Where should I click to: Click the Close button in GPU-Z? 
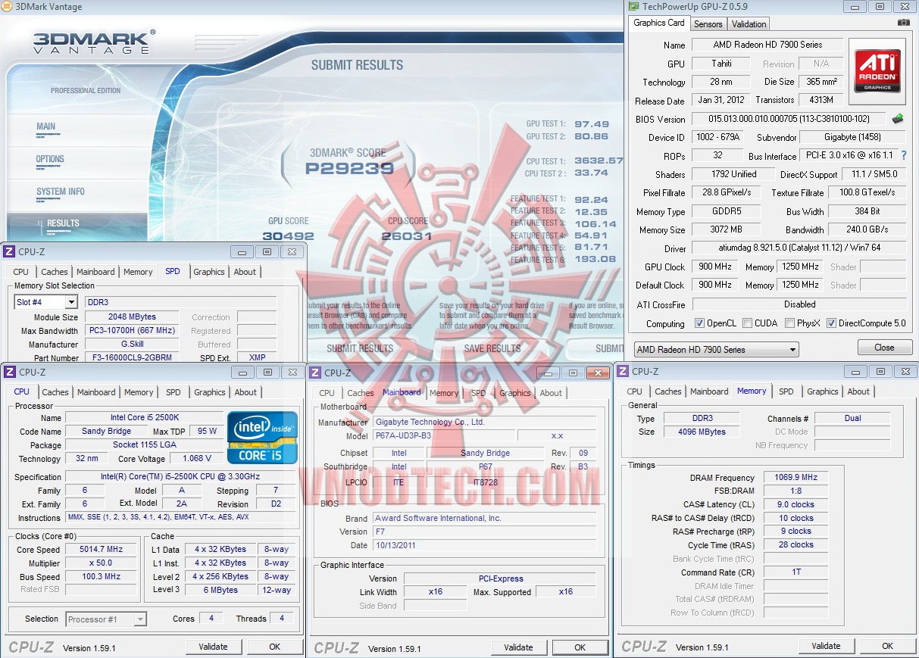click(884, 348)
